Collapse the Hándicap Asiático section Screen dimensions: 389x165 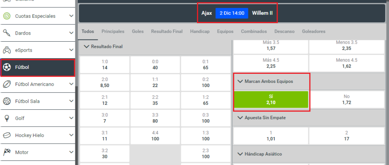click(240, 154)
